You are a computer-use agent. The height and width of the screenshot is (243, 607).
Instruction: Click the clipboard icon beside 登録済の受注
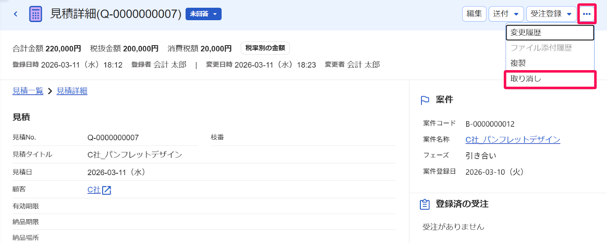click(425, 204)
